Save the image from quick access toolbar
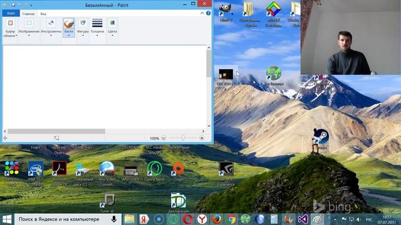Image resolution: width=401 pixels, height=225 pixels. (13, 5)
